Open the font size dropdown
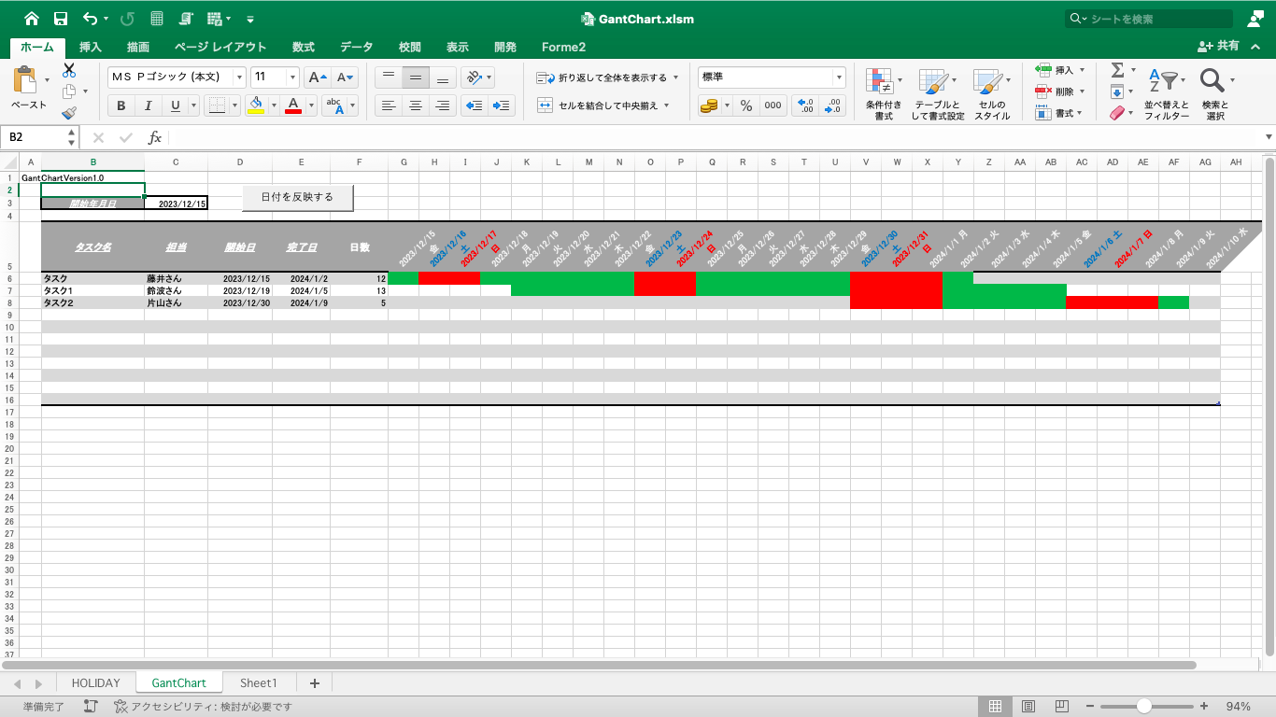Image resolution: width=1276 pixels, height=717 pixels. pos(292,77)
